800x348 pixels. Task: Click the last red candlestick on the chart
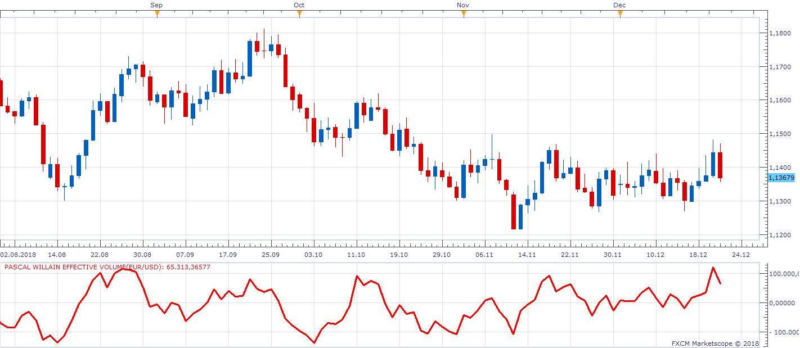point(720,165)
